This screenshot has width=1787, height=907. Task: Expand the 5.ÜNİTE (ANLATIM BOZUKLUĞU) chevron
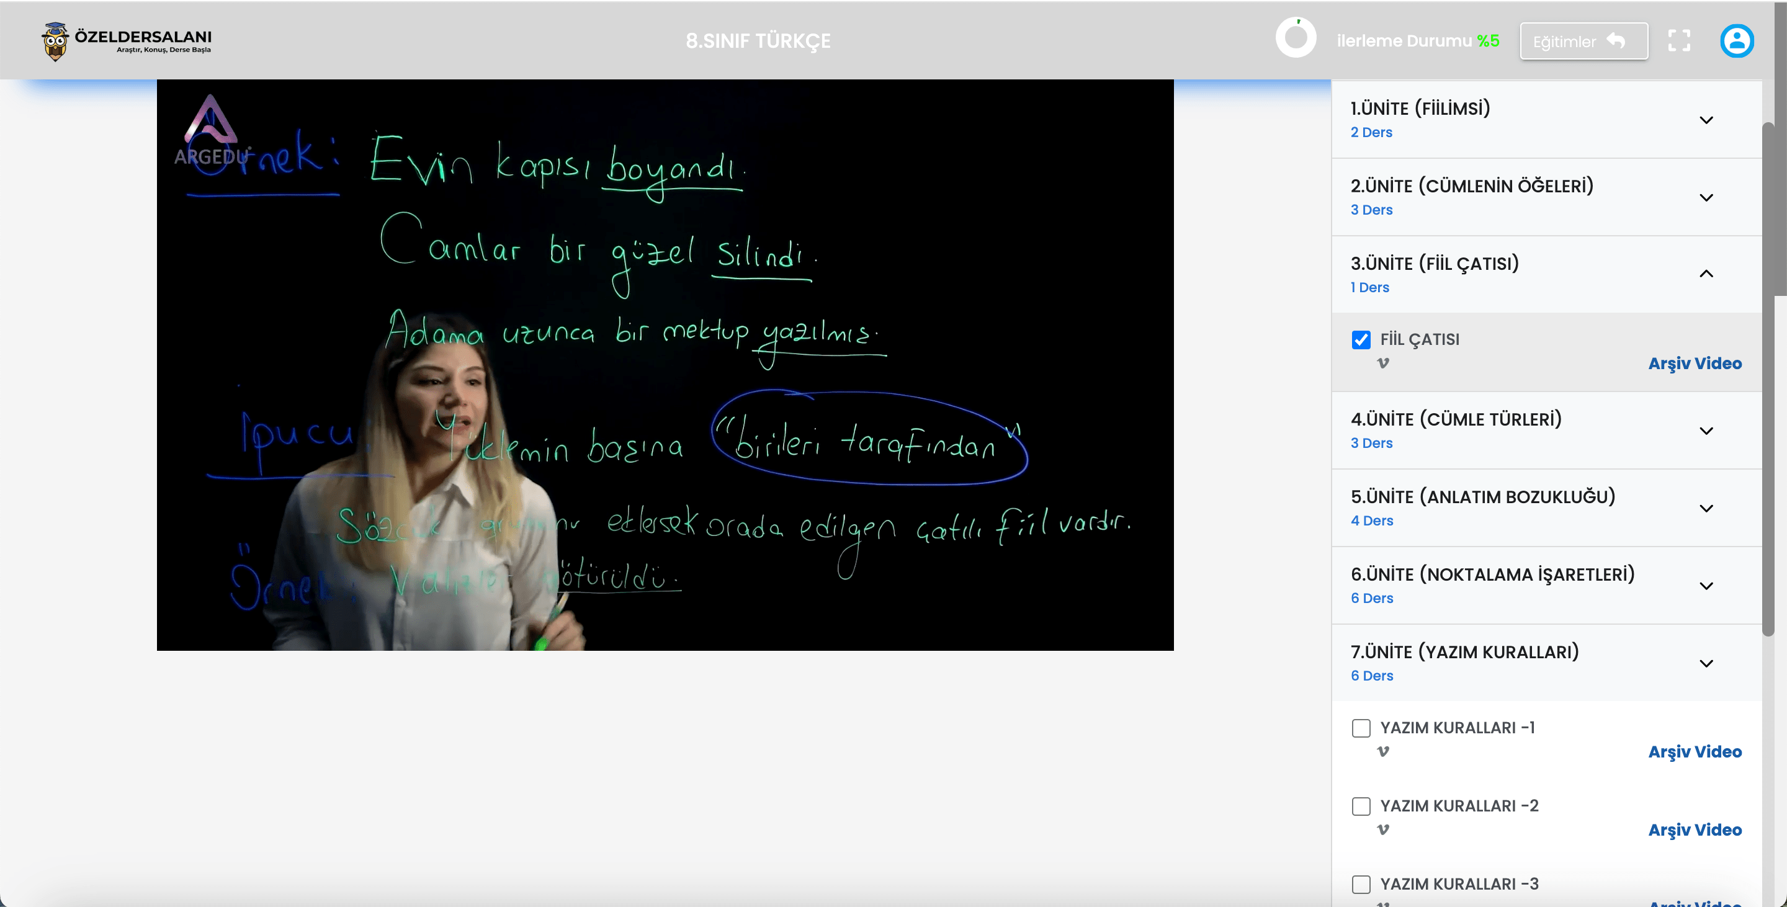click(x=1706, y=508)
